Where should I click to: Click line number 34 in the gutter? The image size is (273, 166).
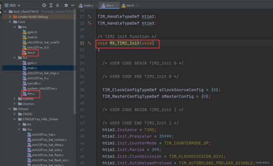82,63
